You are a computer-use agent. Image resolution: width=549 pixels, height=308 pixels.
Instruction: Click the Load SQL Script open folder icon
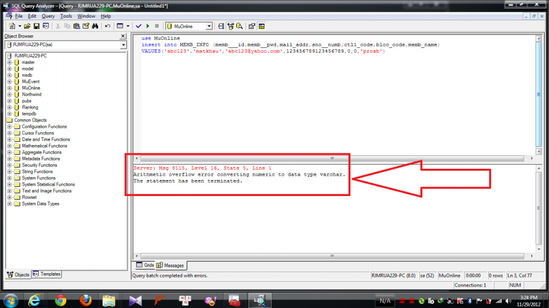pos(27,26)
